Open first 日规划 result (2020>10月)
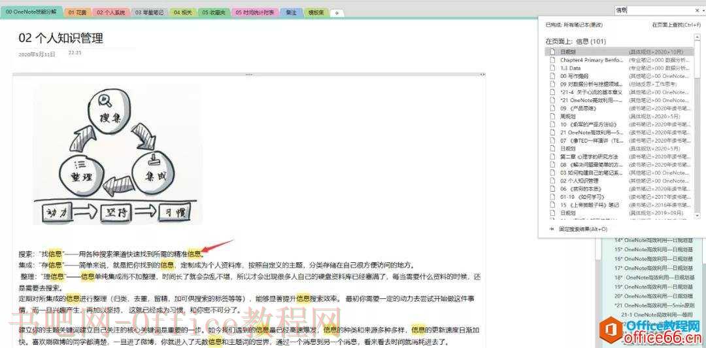 click(620, 52)
